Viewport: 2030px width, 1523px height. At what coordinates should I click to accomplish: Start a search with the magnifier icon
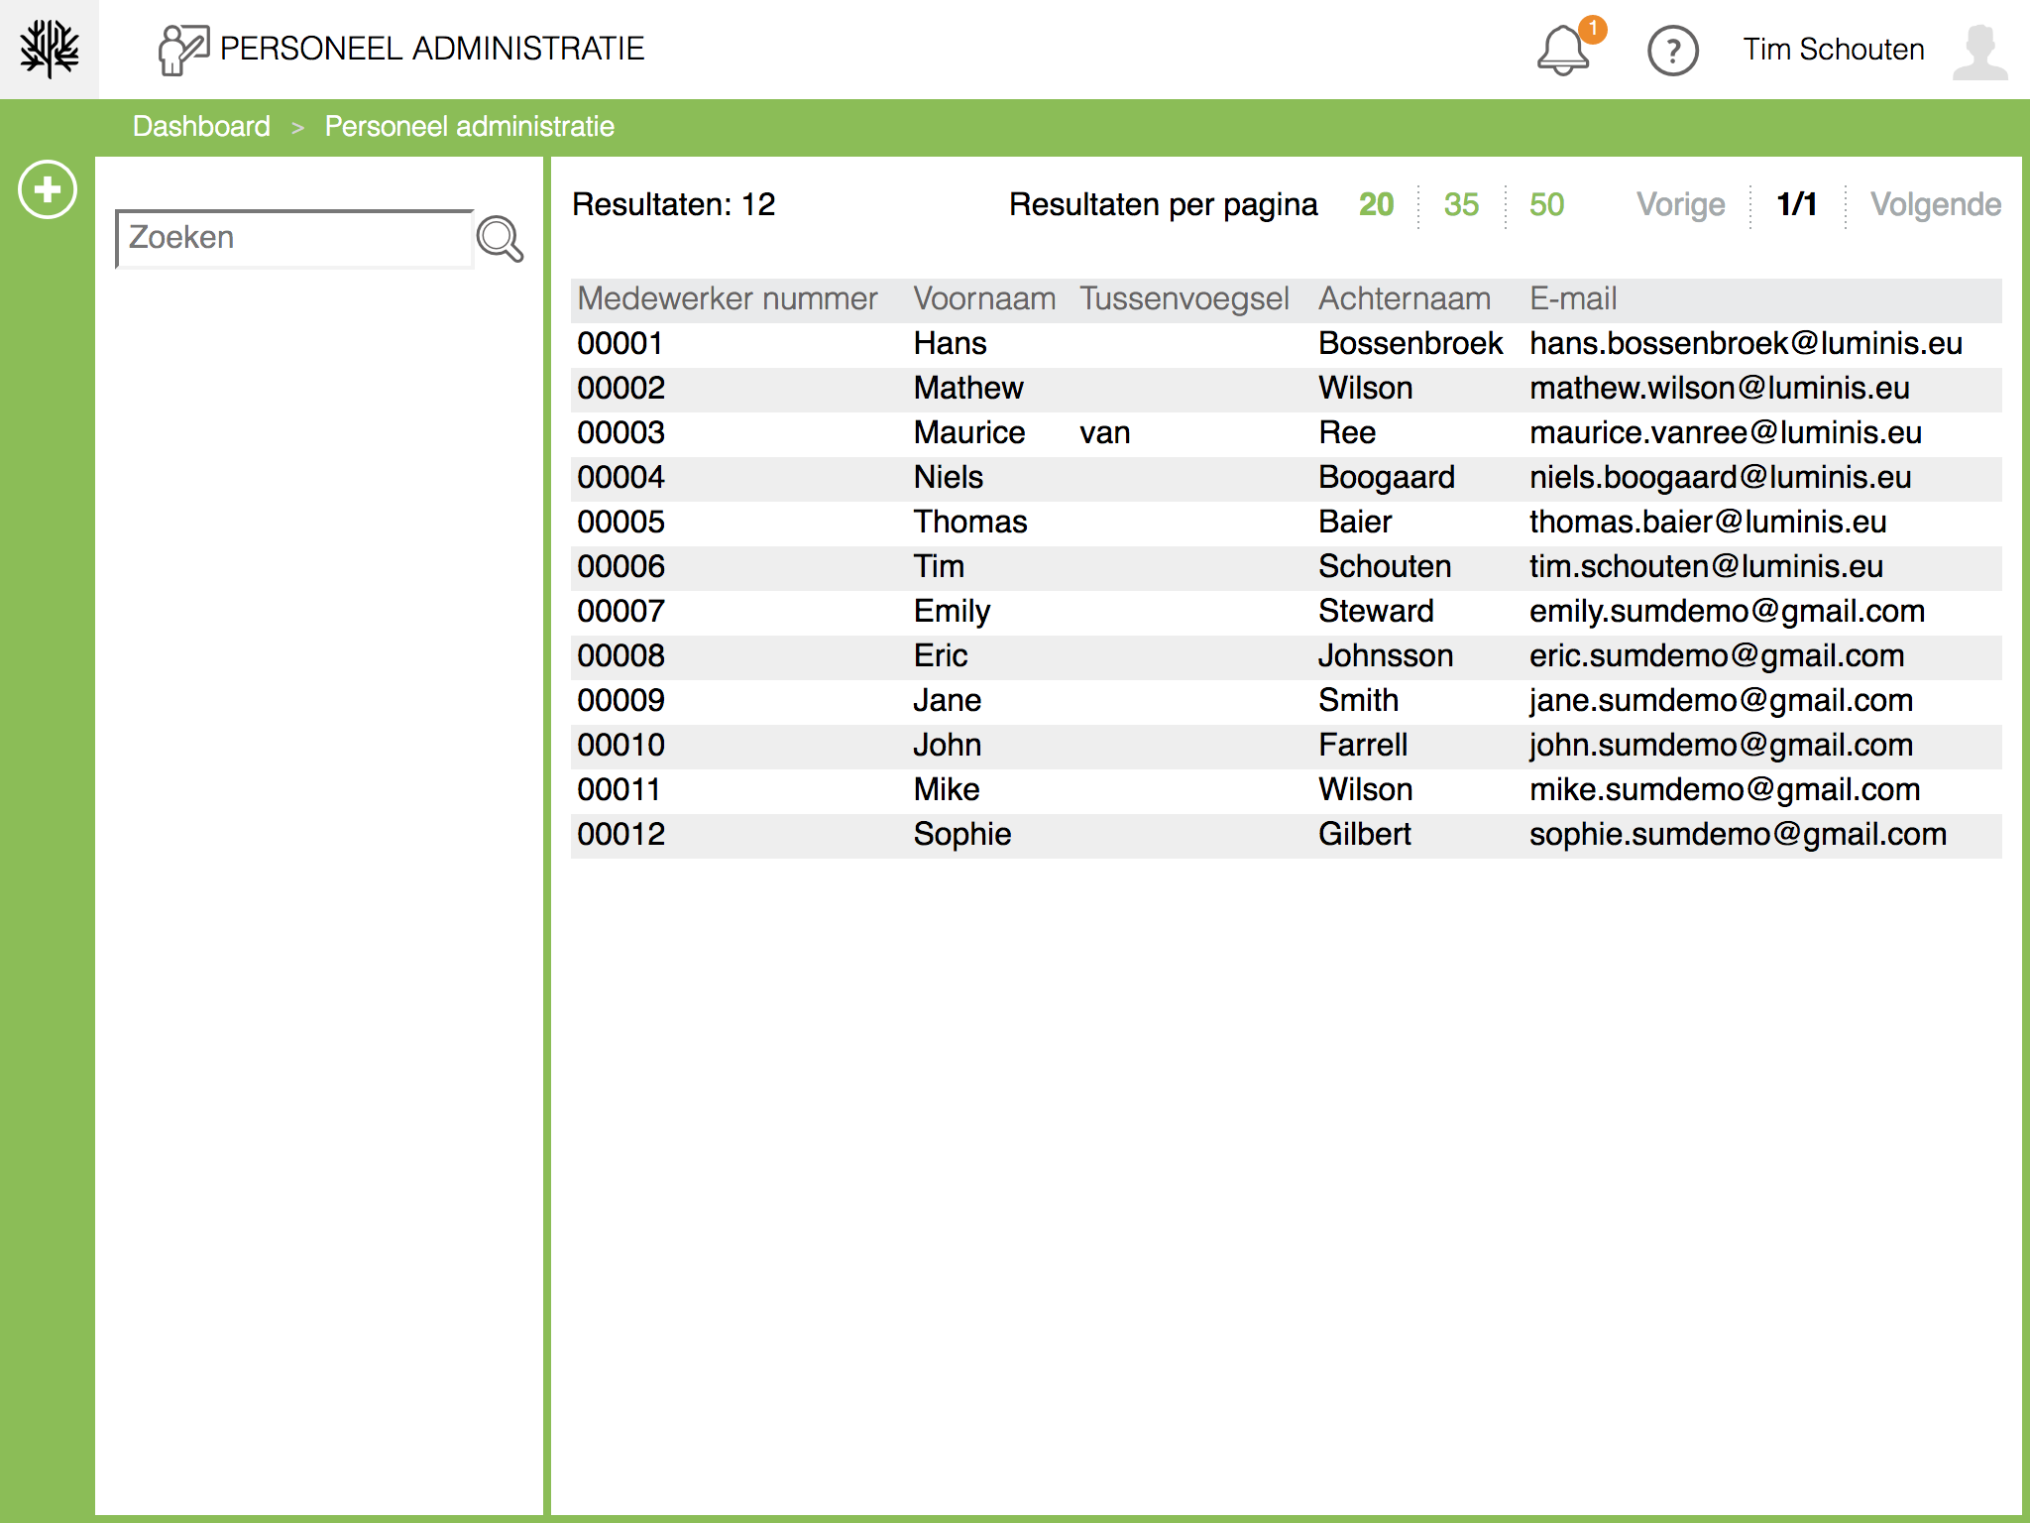502,239
